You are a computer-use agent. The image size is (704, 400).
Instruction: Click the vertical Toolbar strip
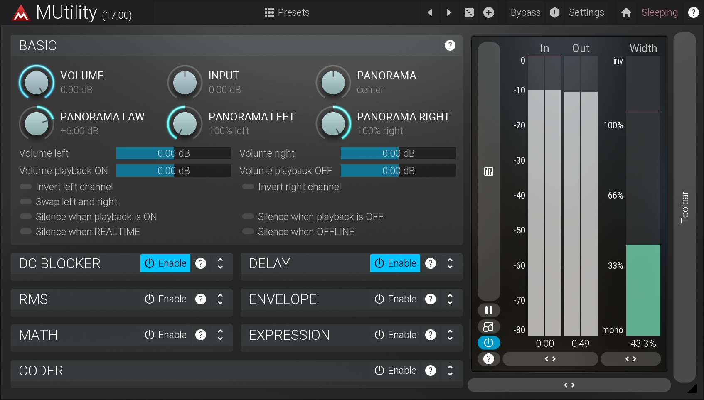684,207
